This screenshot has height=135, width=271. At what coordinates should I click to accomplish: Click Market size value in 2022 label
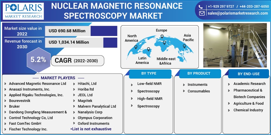(x=23, y=31)
